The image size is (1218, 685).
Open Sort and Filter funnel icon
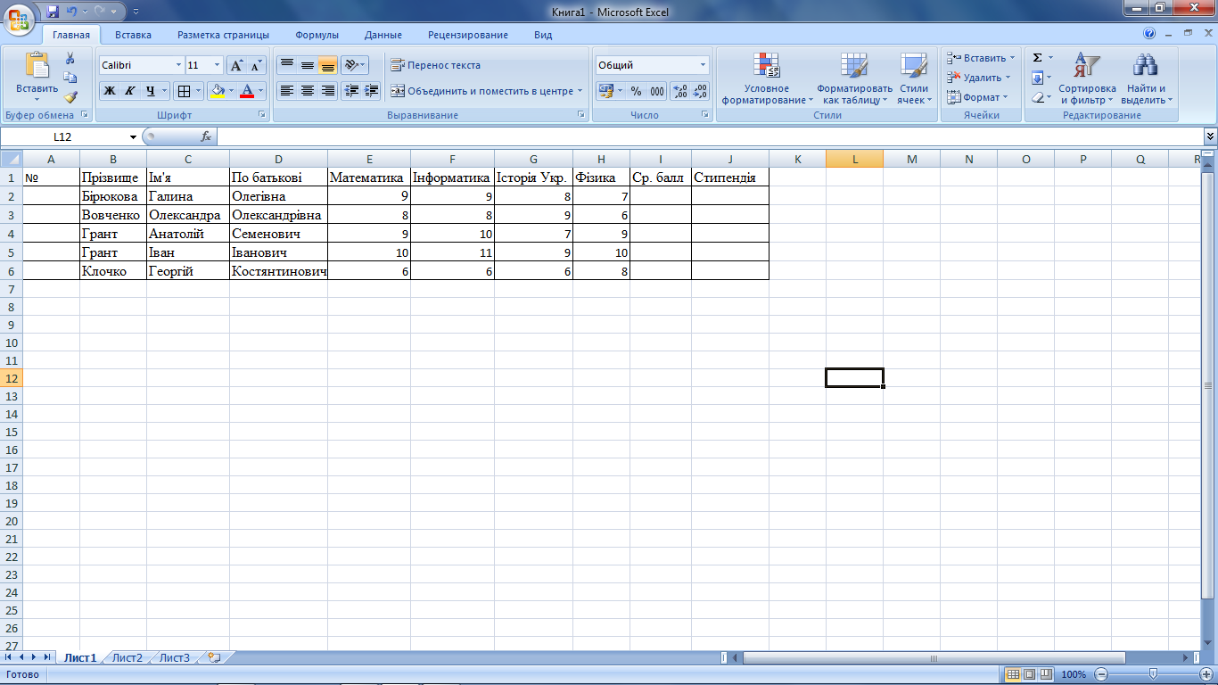click(x=1086, y=67)
